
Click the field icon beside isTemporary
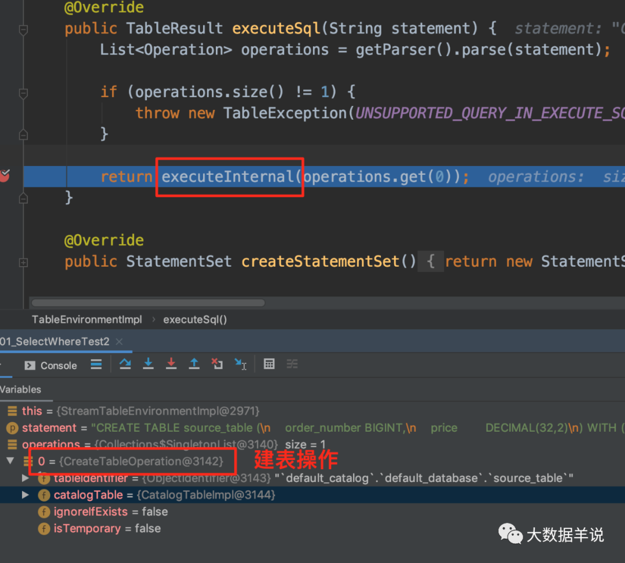pyautogui.click(x=44, y=529)
